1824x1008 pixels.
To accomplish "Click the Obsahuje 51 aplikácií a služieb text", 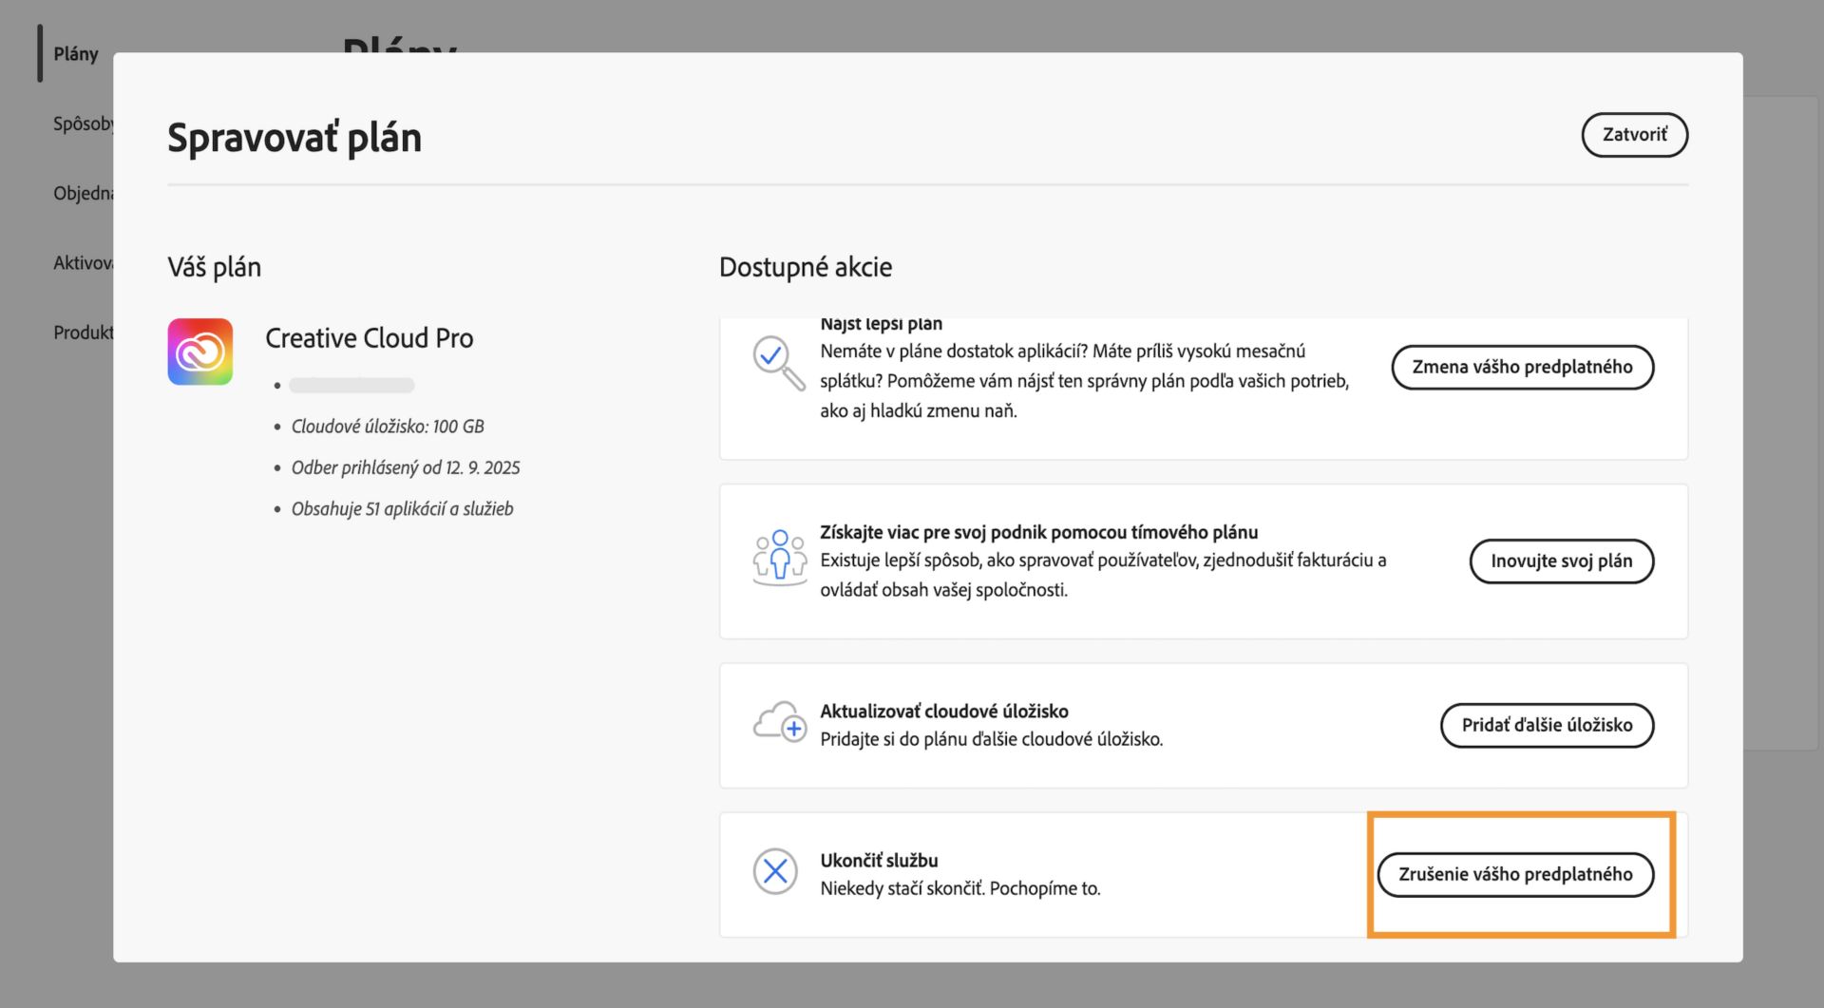I will pos(402,509).
